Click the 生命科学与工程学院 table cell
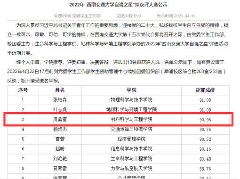The image size is (240, 179). (x=131, y=159)
